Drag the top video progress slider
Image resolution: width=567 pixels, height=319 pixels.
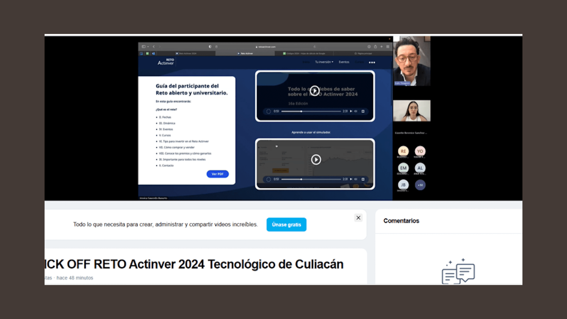(x=300, y=111)
